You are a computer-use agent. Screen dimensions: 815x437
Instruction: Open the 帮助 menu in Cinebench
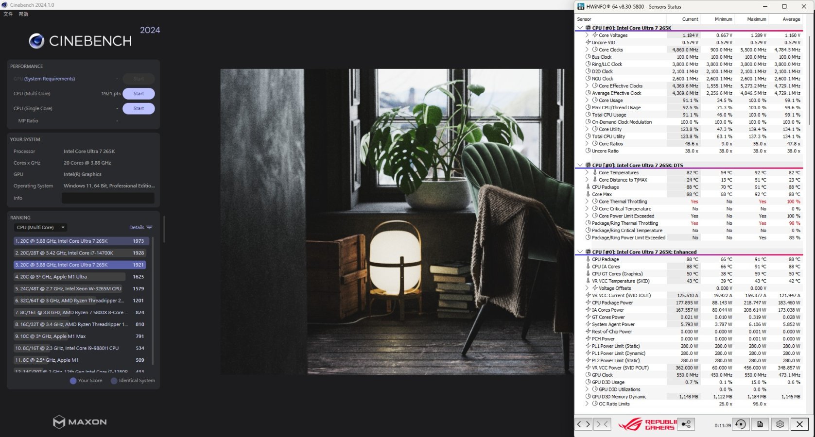pos(23,14)
